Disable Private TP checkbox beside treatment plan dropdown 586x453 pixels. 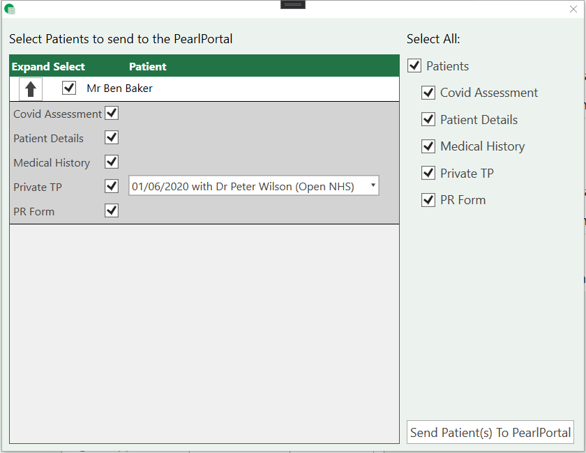coord(112,186)
